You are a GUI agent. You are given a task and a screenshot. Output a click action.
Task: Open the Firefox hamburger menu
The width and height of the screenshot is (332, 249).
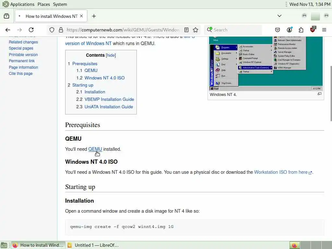pyautogui.click(x=324, y=30)
